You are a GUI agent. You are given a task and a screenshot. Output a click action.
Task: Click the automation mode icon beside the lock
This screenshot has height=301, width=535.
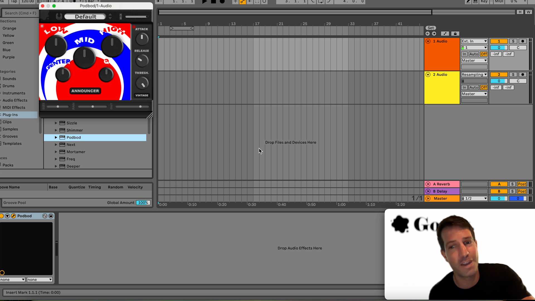tap(445, 34)
